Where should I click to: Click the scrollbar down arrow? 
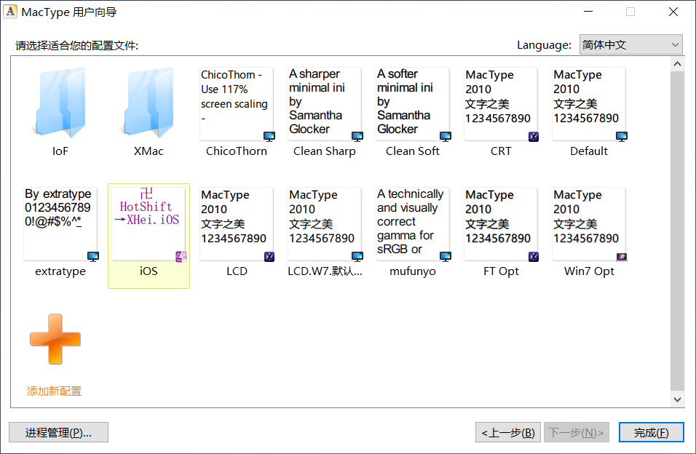(x=677, y=399)
